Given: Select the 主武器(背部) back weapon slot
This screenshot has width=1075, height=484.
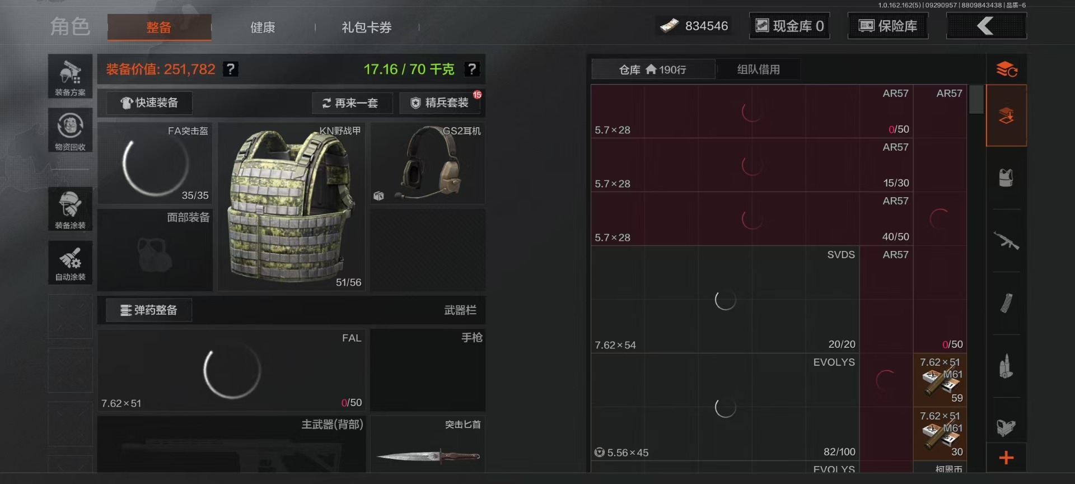Looking at the screenshot, I should point(232,444).
